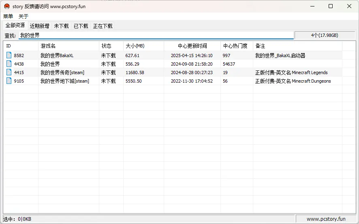
Task: Click update time 2025-04-15 14:26:10
Action: [192, 55]
